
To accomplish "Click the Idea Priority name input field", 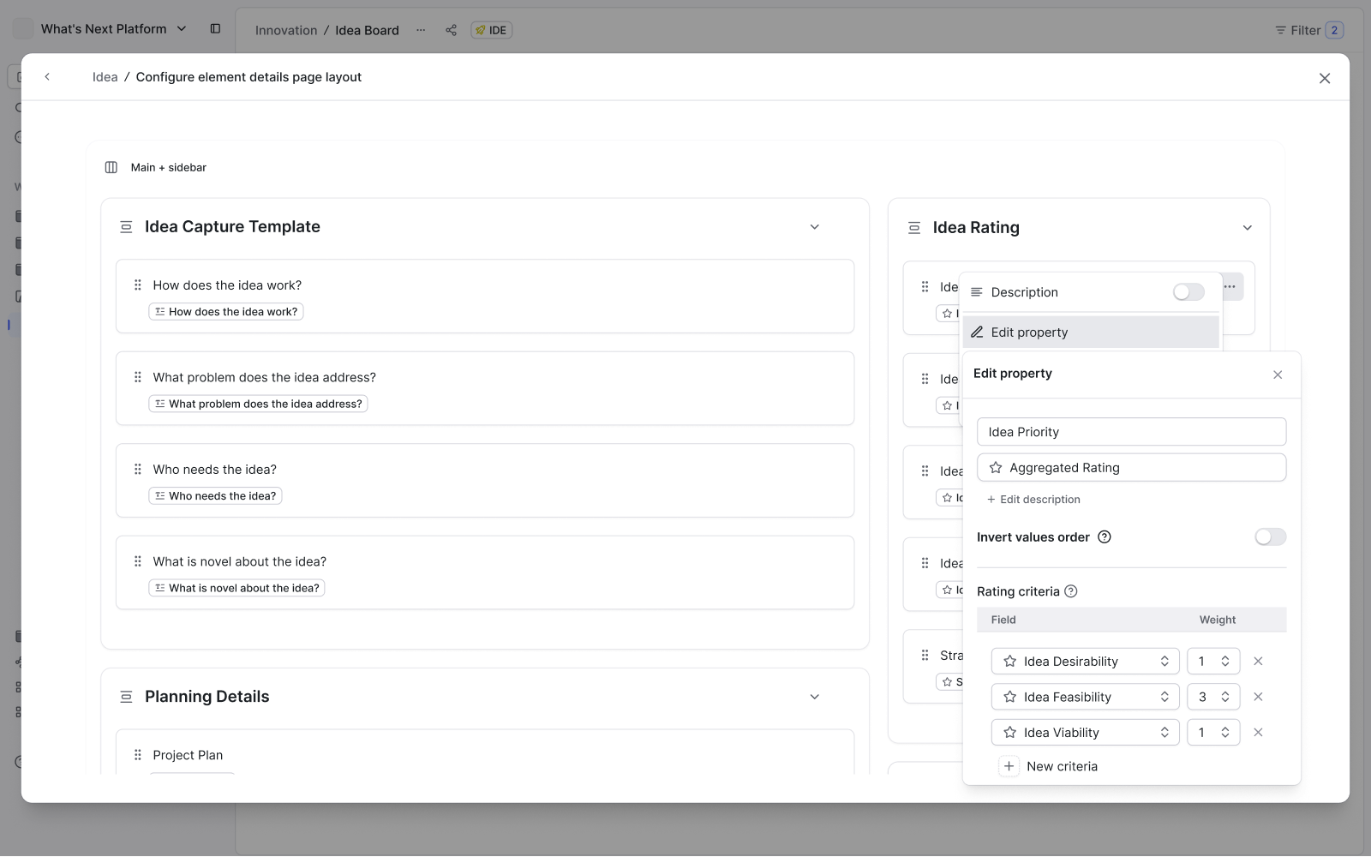I will point(1131,432).
